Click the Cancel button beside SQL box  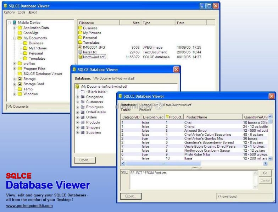pos(265,180)
